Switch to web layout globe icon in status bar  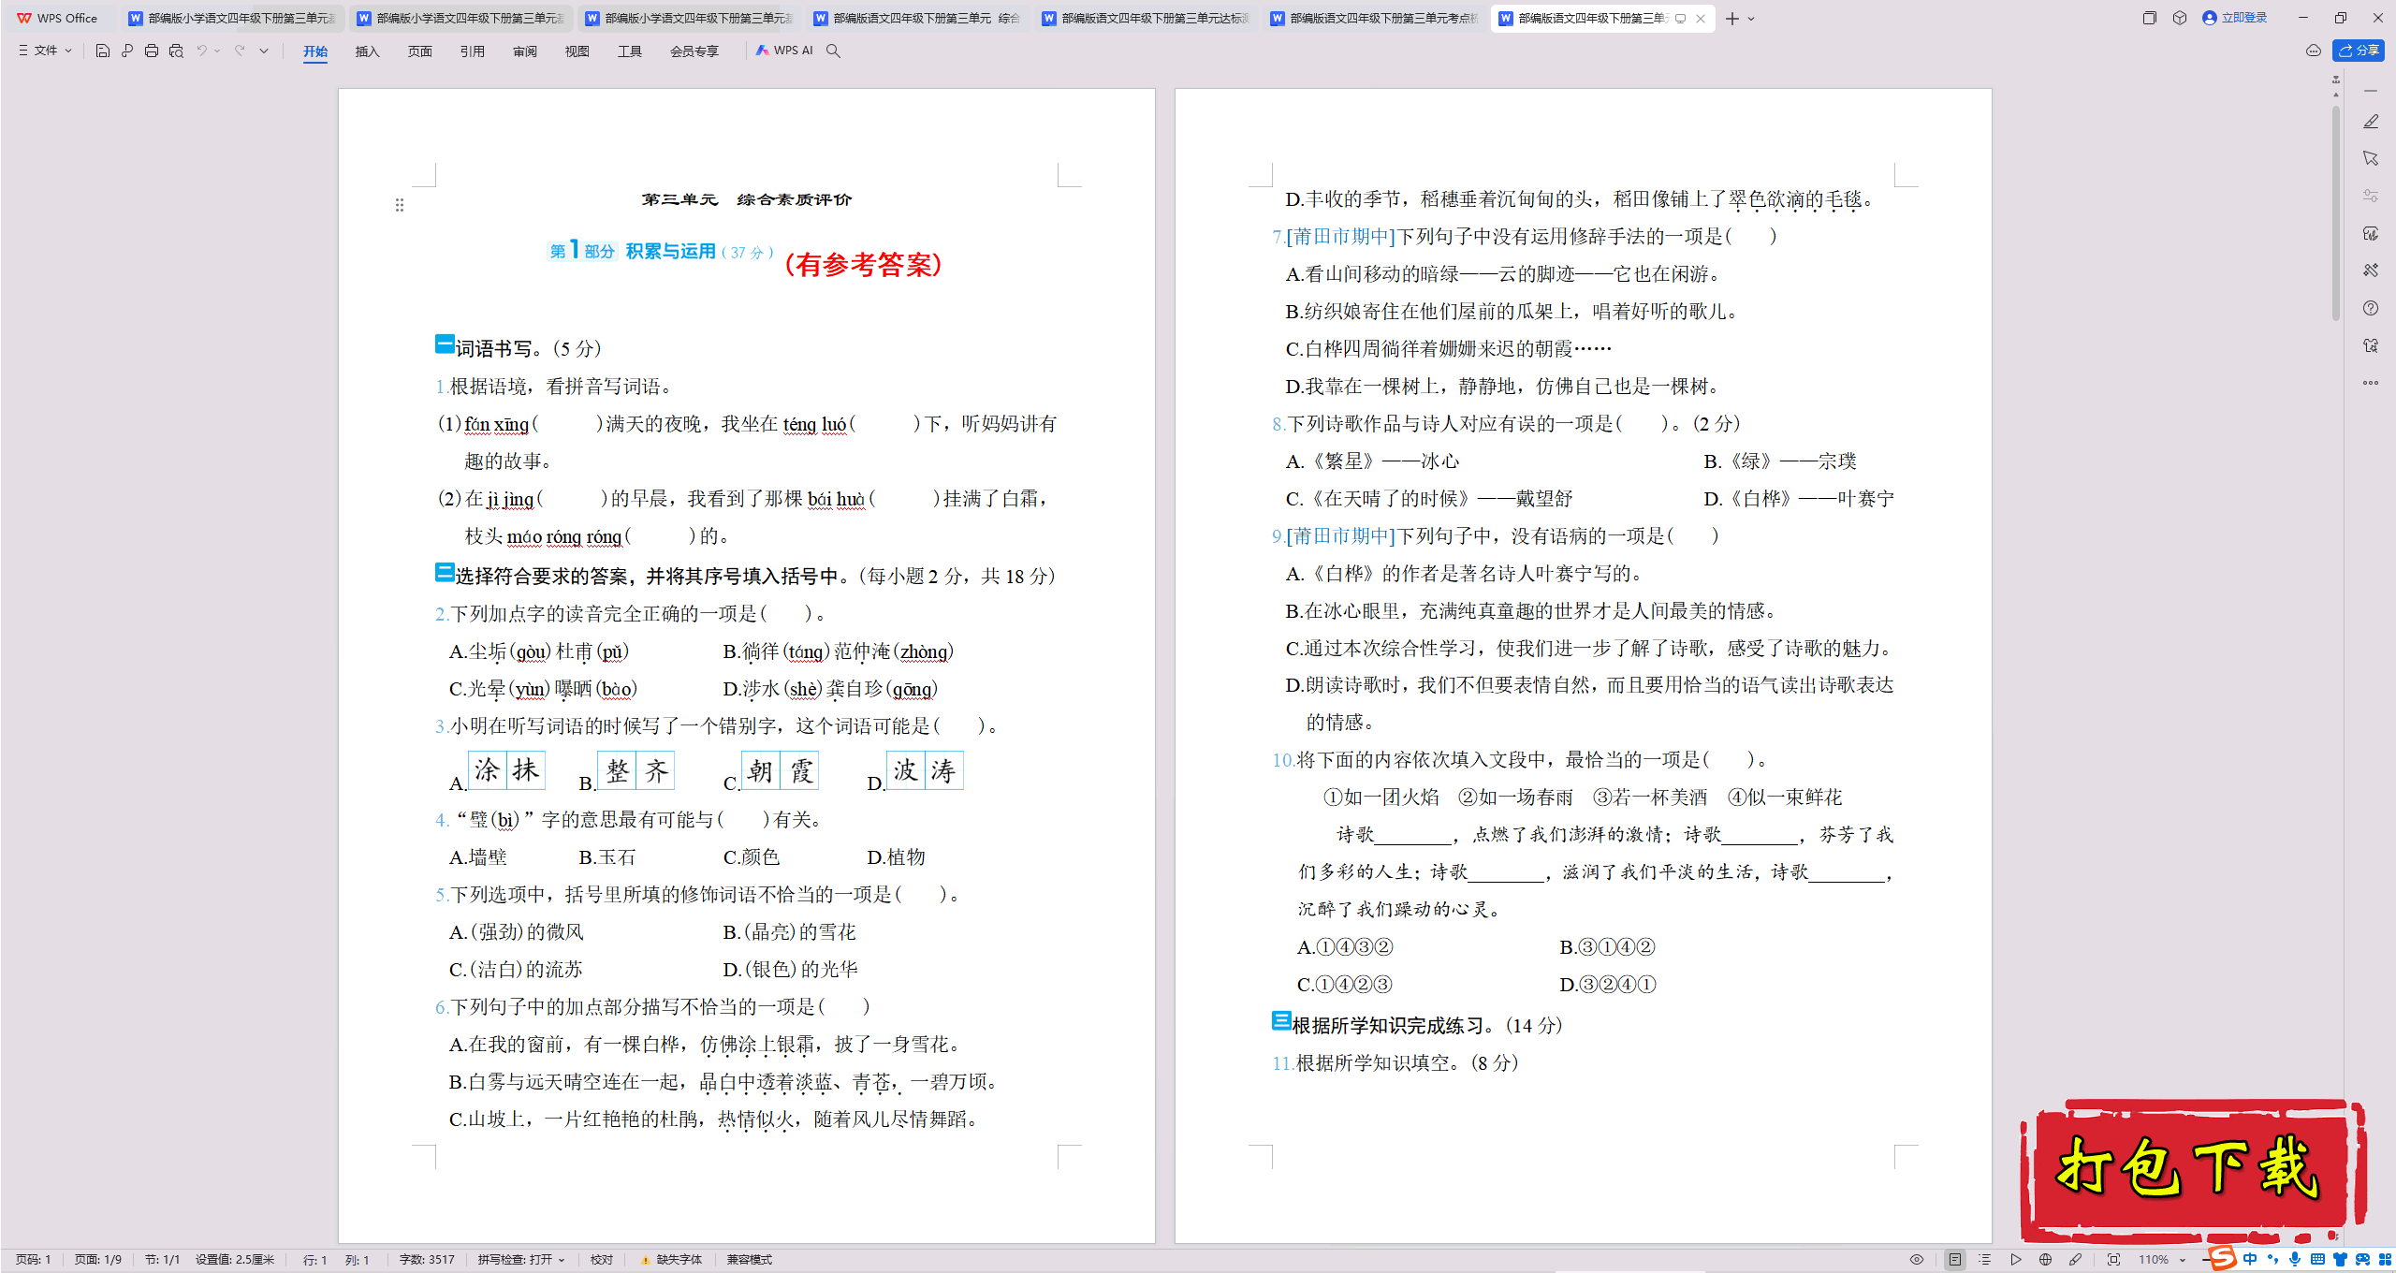point(2045,1260)
